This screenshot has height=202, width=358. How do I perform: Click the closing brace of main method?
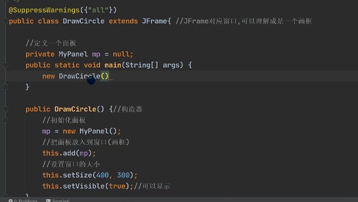coord(27,87)
